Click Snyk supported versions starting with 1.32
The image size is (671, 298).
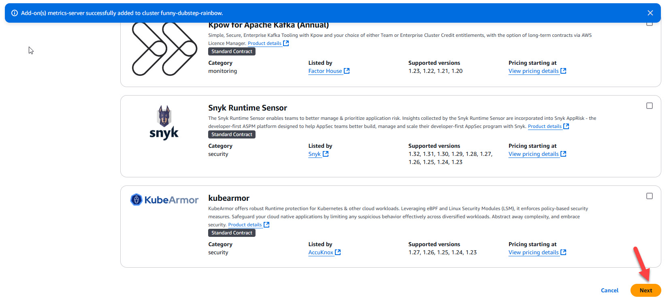(x=450, y=158)
